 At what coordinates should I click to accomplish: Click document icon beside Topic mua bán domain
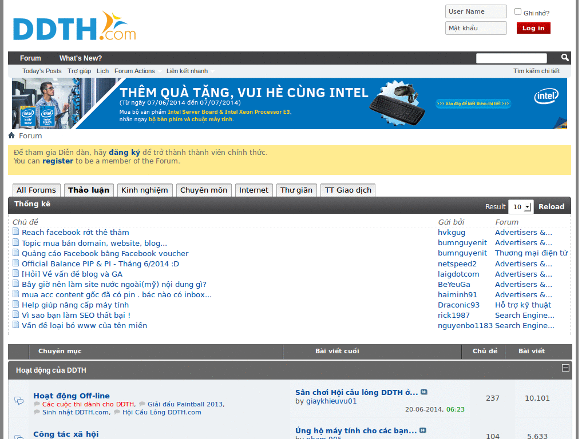pyautogui.click(x=15, y=242)
